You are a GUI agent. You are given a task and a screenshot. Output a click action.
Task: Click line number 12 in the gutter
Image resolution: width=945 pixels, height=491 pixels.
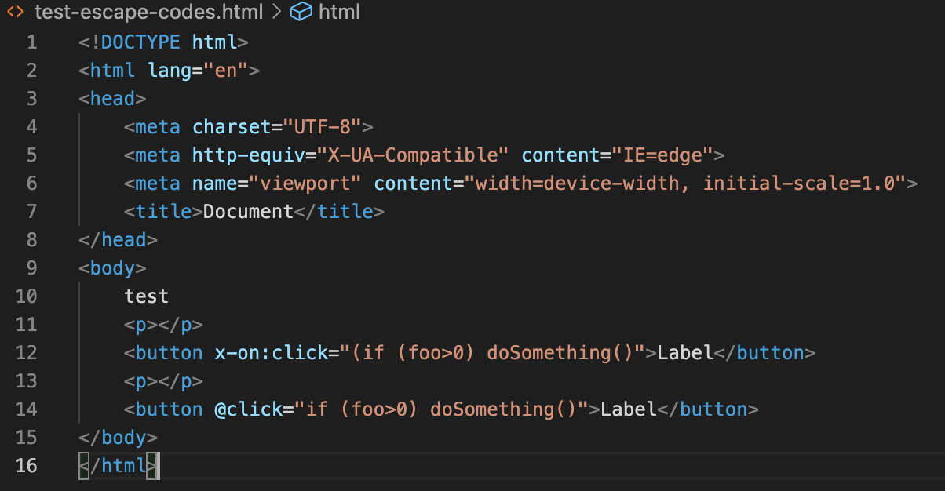point(26,353)
